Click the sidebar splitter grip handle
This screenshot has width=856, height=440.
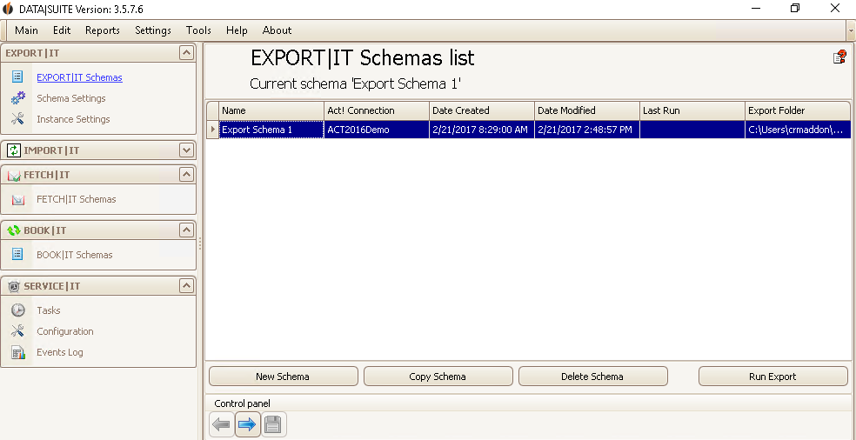point(200,243)
